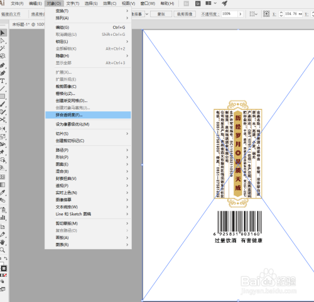Select the Column Graph tool
This screenshot has width=314, height=302.
coord(3,217)
